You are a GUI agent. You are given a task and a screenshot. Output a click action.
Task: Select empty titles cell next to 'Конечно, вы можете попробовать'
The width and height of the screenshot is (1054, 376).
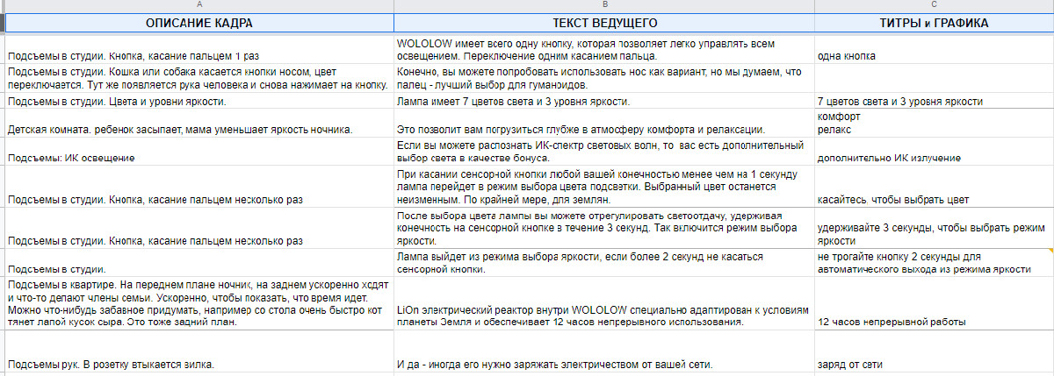click(x=934, y=78)
